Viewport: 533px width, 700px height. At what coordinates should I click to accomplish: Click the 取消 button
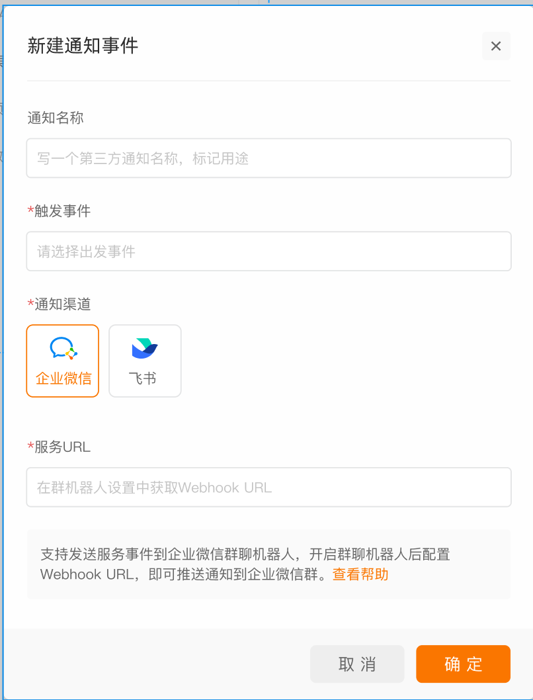[x=357, y=664]
